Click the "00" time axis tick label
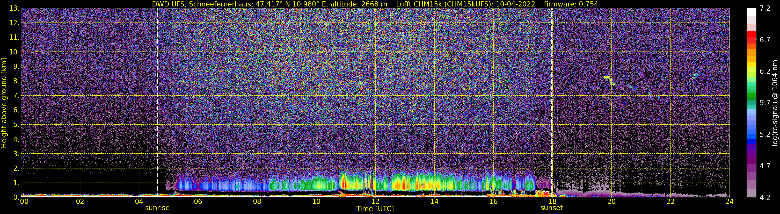 (24, 202)
